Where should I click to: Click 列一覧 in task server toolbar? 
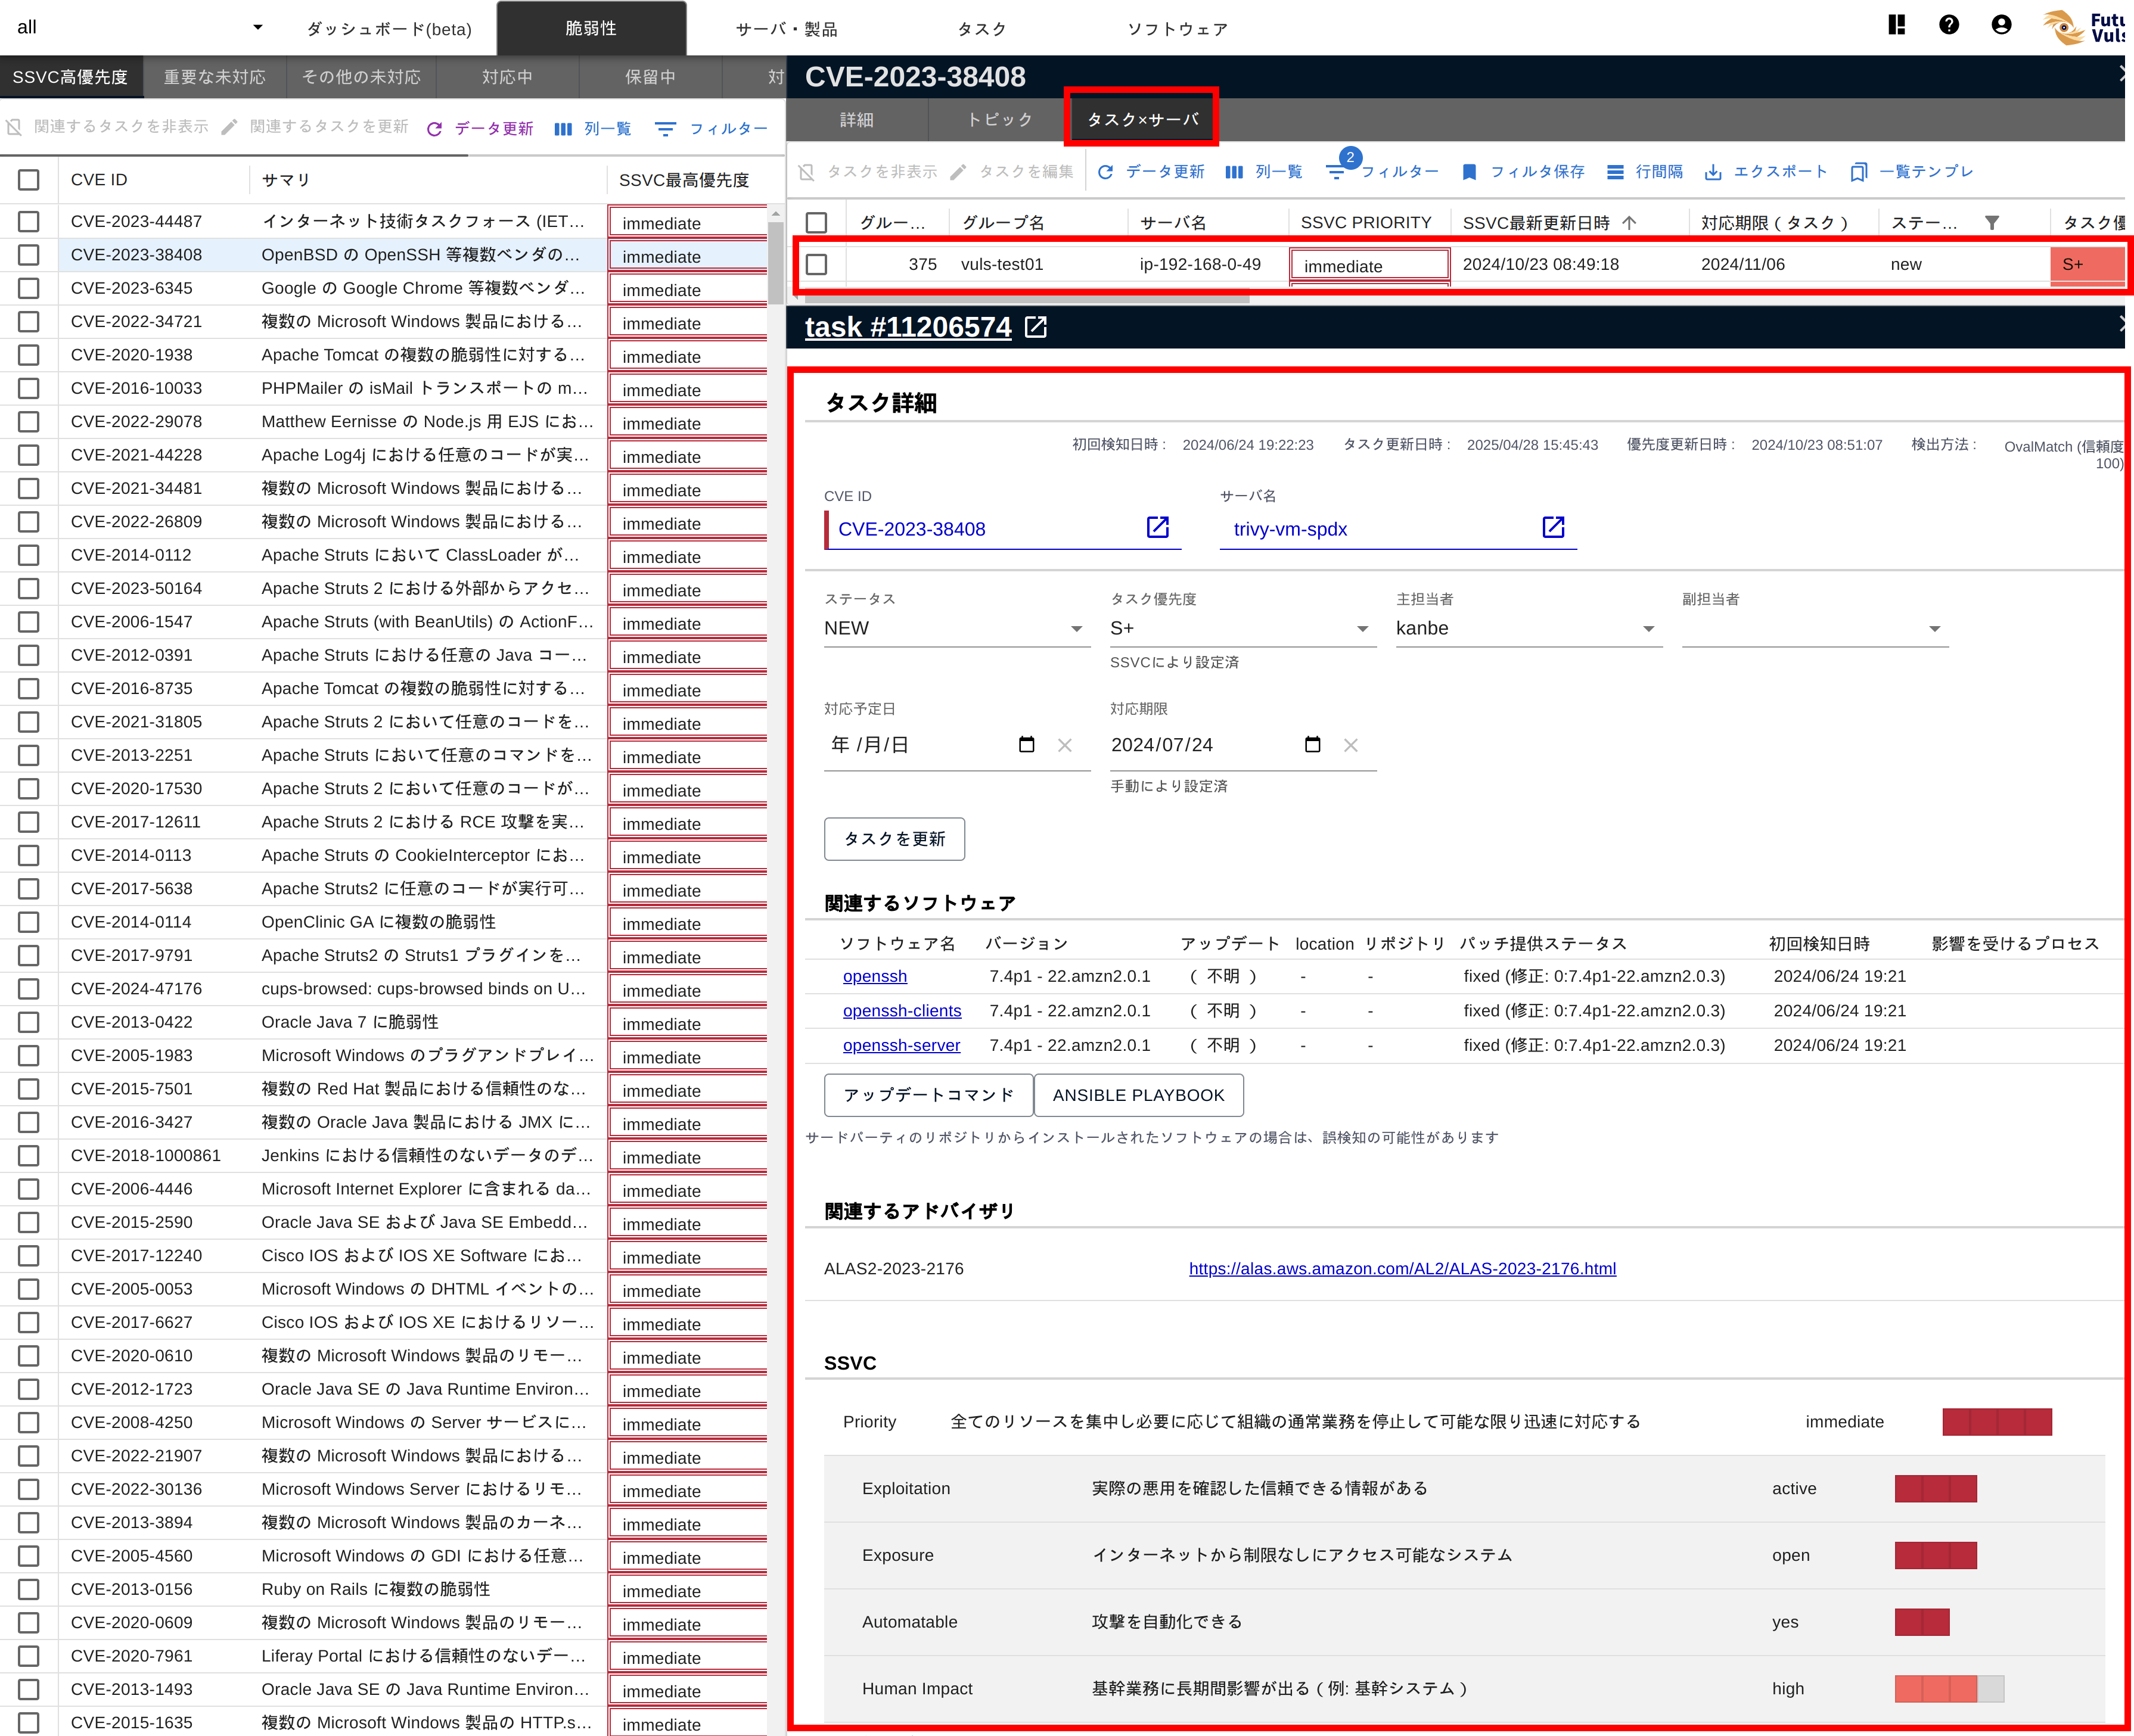tap(1263, 172)
